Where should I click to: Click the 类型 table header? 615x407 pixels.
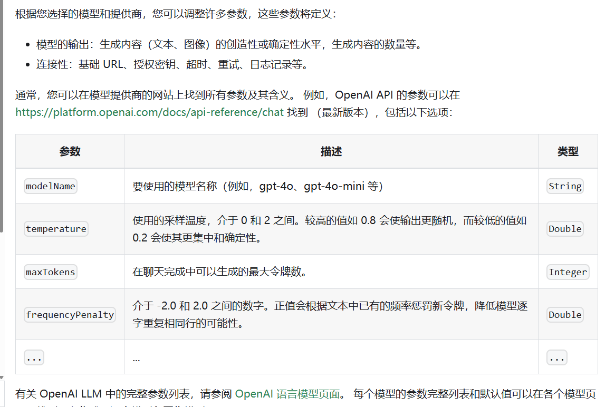(x=568, y=151)
